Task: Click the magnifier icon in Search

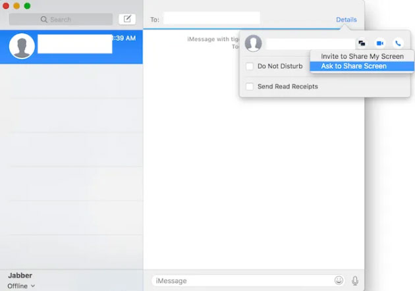Action: [x=44, y=20]
